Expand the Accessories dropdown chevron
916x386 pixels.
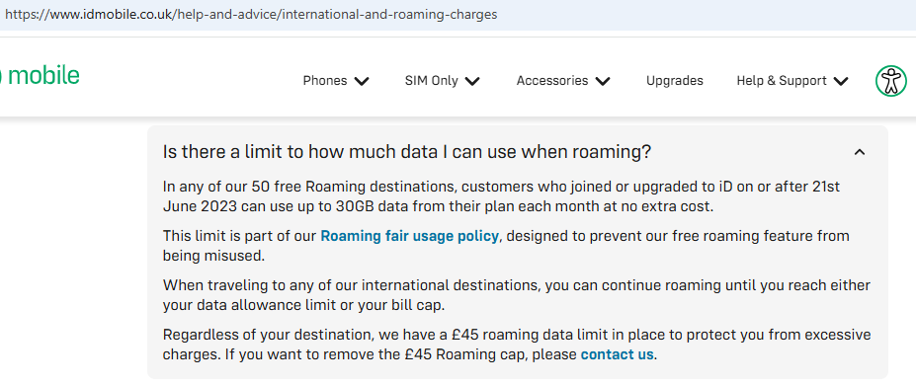click(603, 81)
